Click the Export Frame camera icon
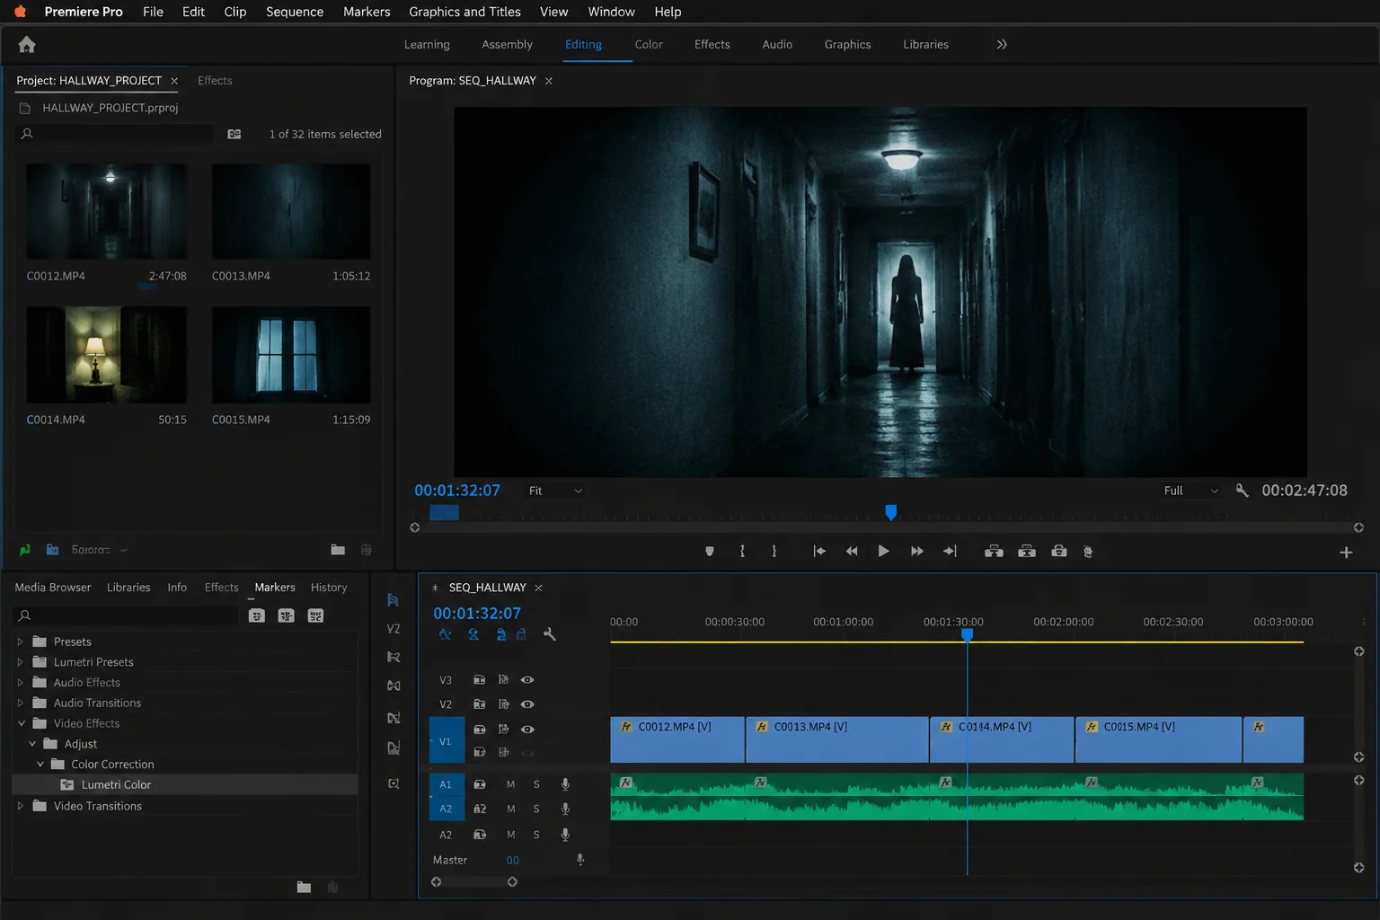This screenshot has width=1380, height=920. (1059, 551)
